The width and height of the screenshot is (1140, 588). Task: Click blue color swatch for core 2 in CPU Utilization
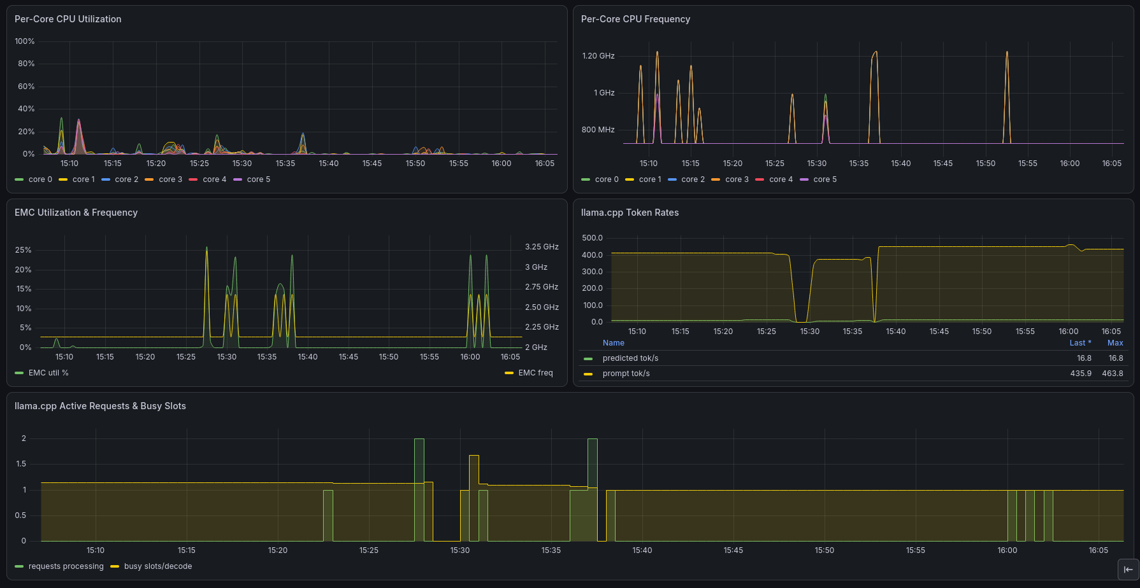(106, 179)
